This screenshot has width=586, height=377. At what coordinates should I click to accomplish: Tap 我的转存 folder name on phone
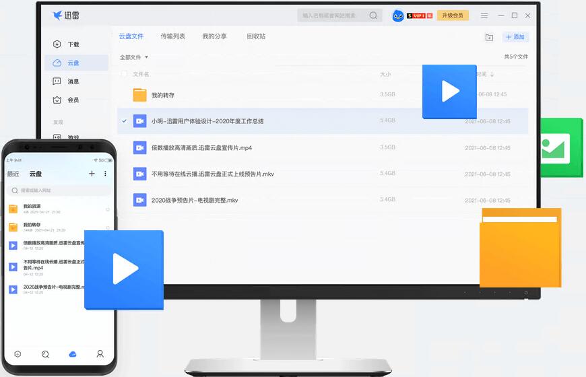click(32, 224)
